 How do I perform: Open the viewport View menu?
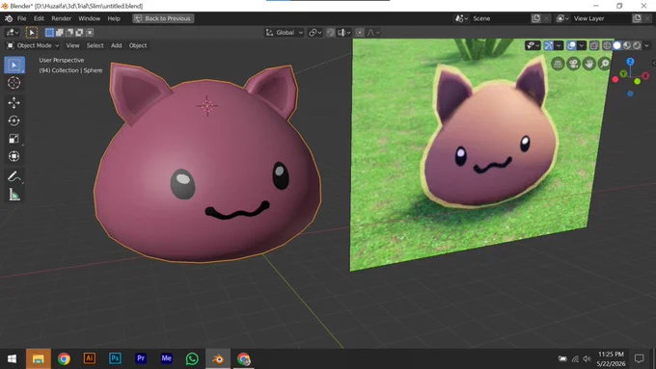(72, 45)
